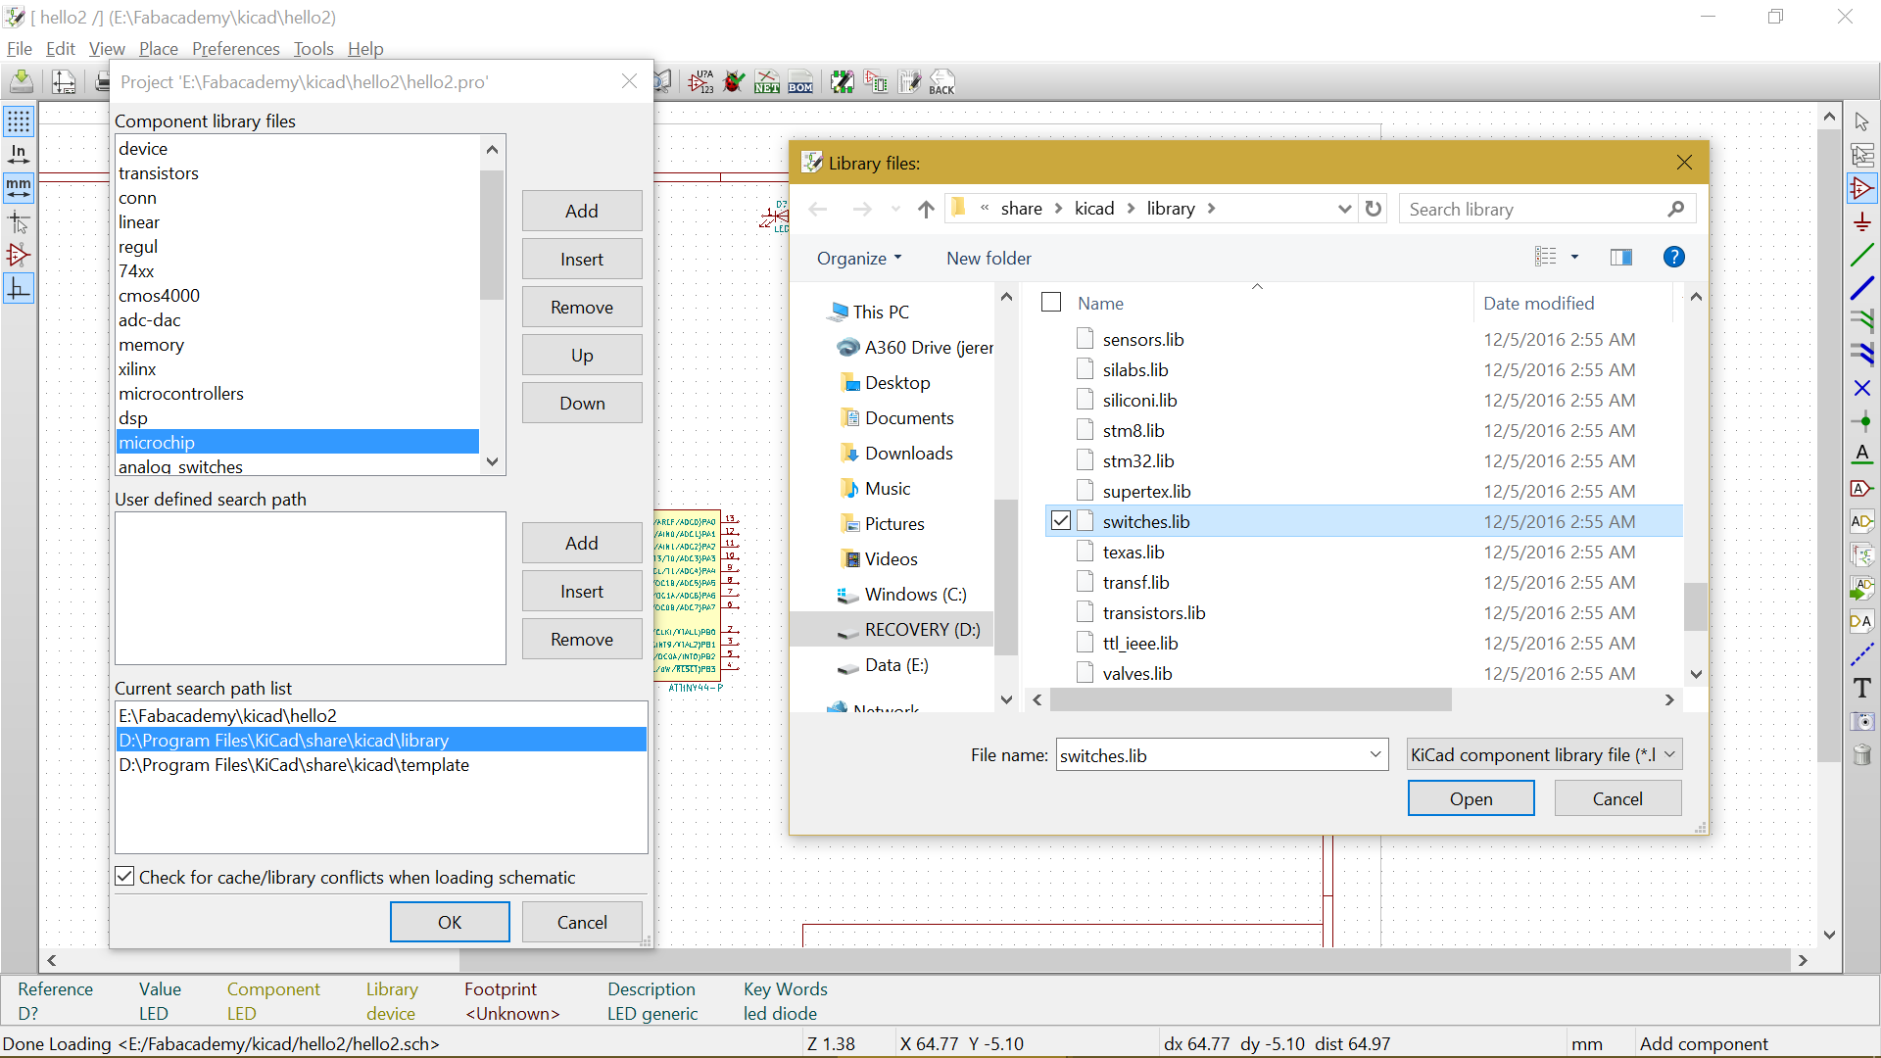Open the Place menu
Image resolution: width=1881 pixels, height=1058 pixels.
pos(159,49)
